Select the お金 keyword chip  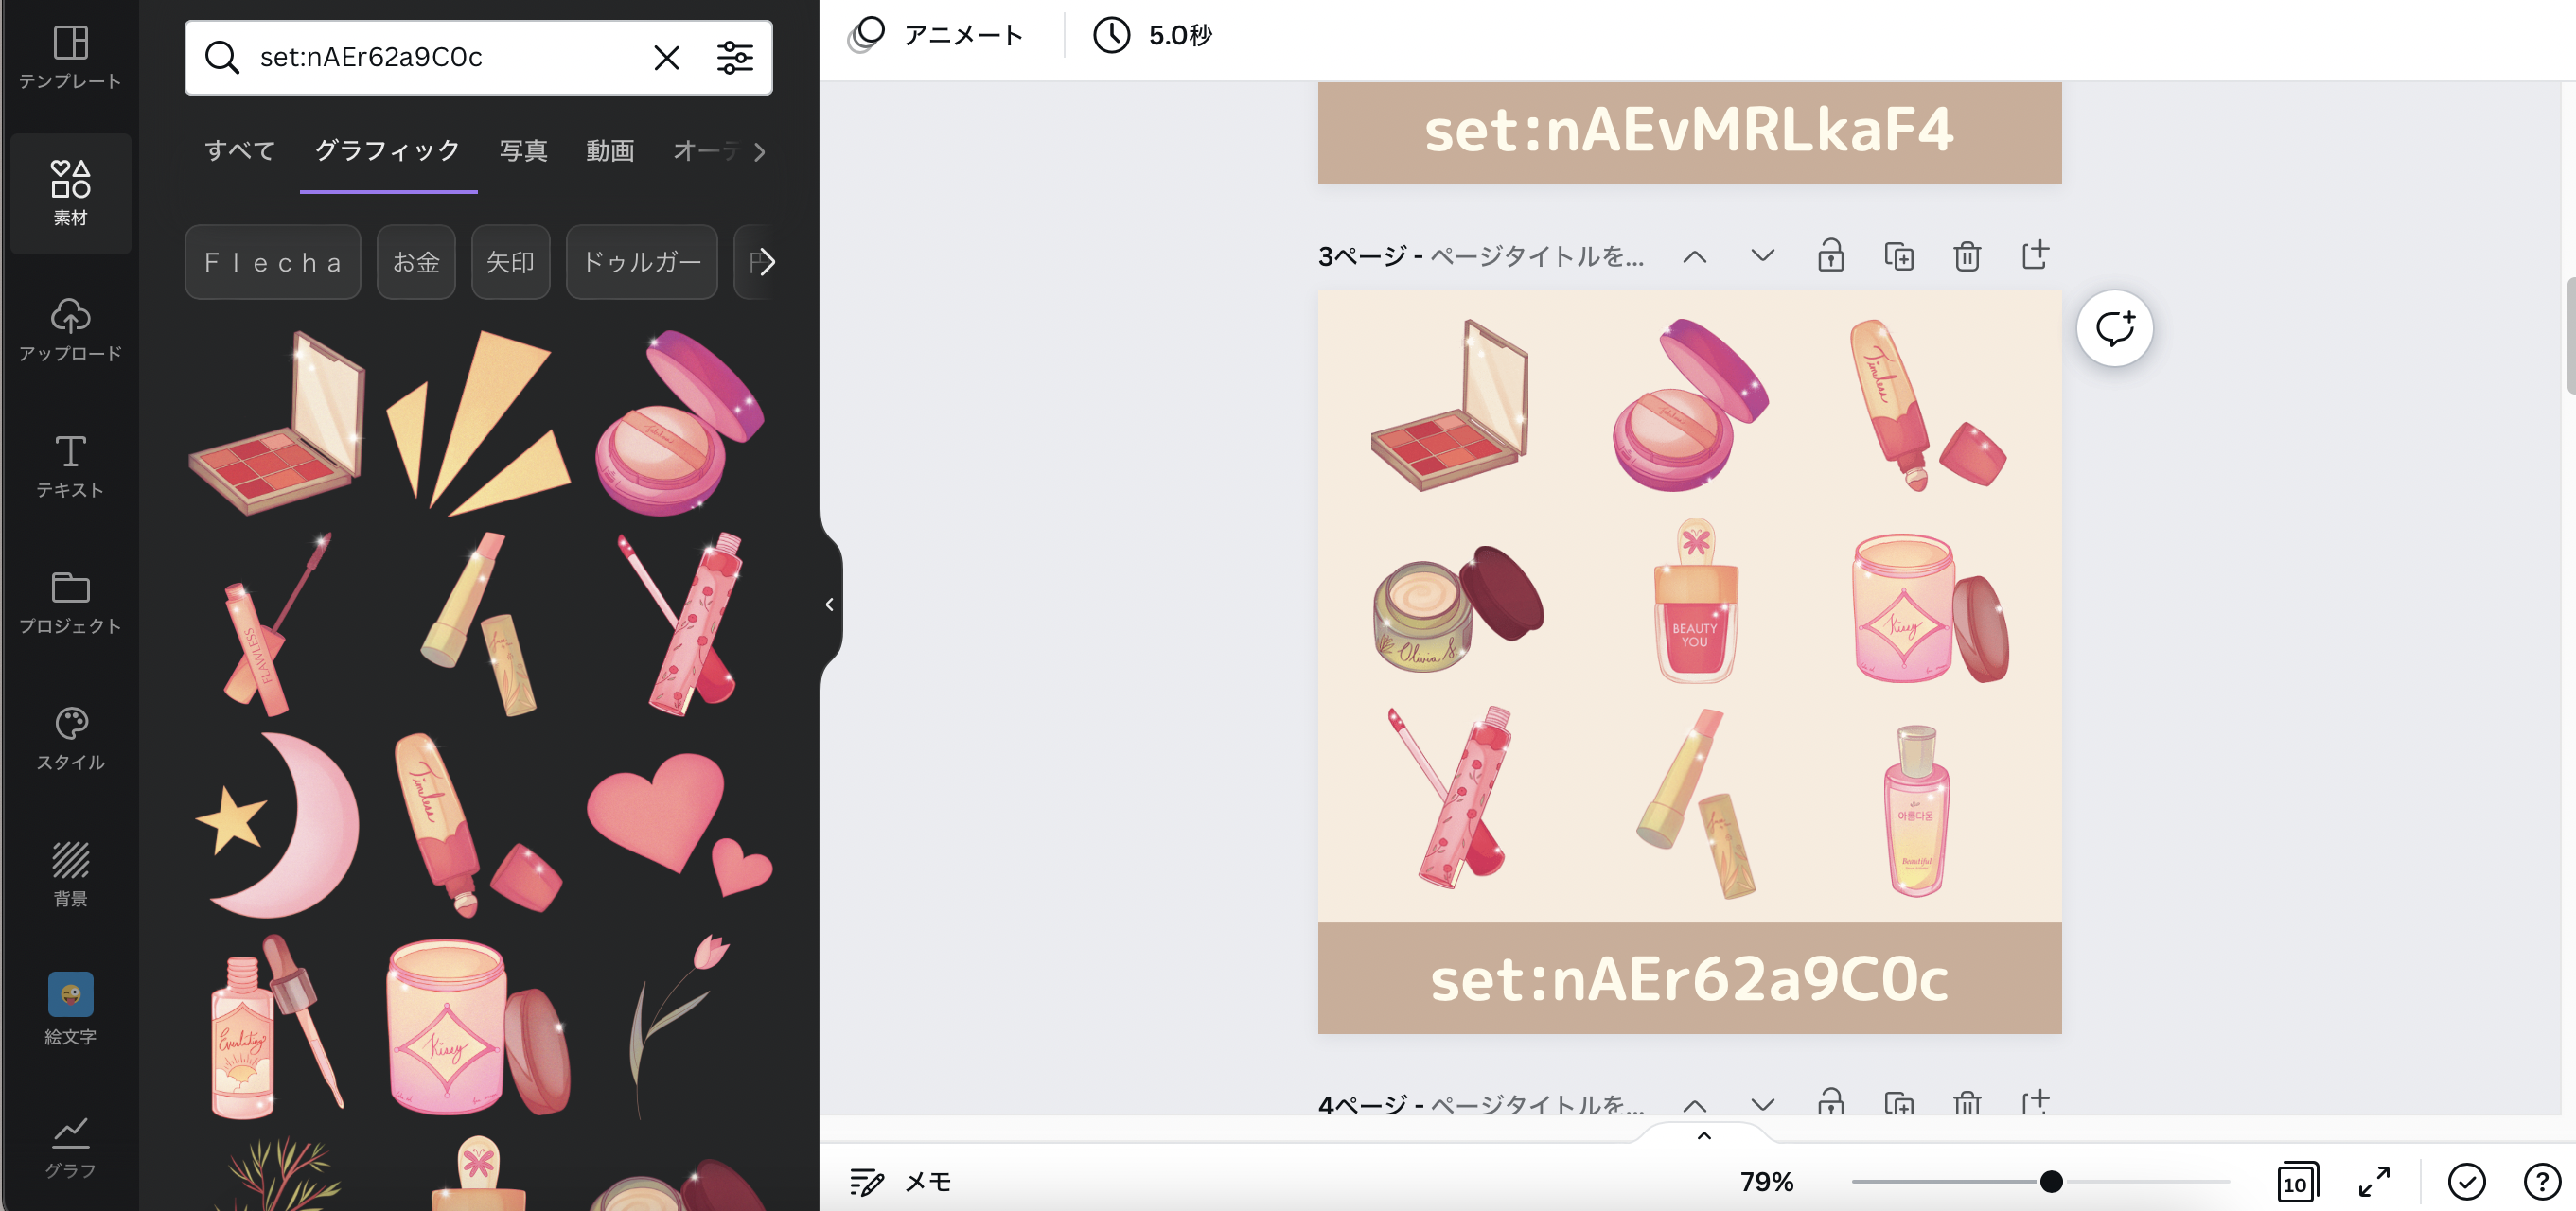[x=416, y=262]
